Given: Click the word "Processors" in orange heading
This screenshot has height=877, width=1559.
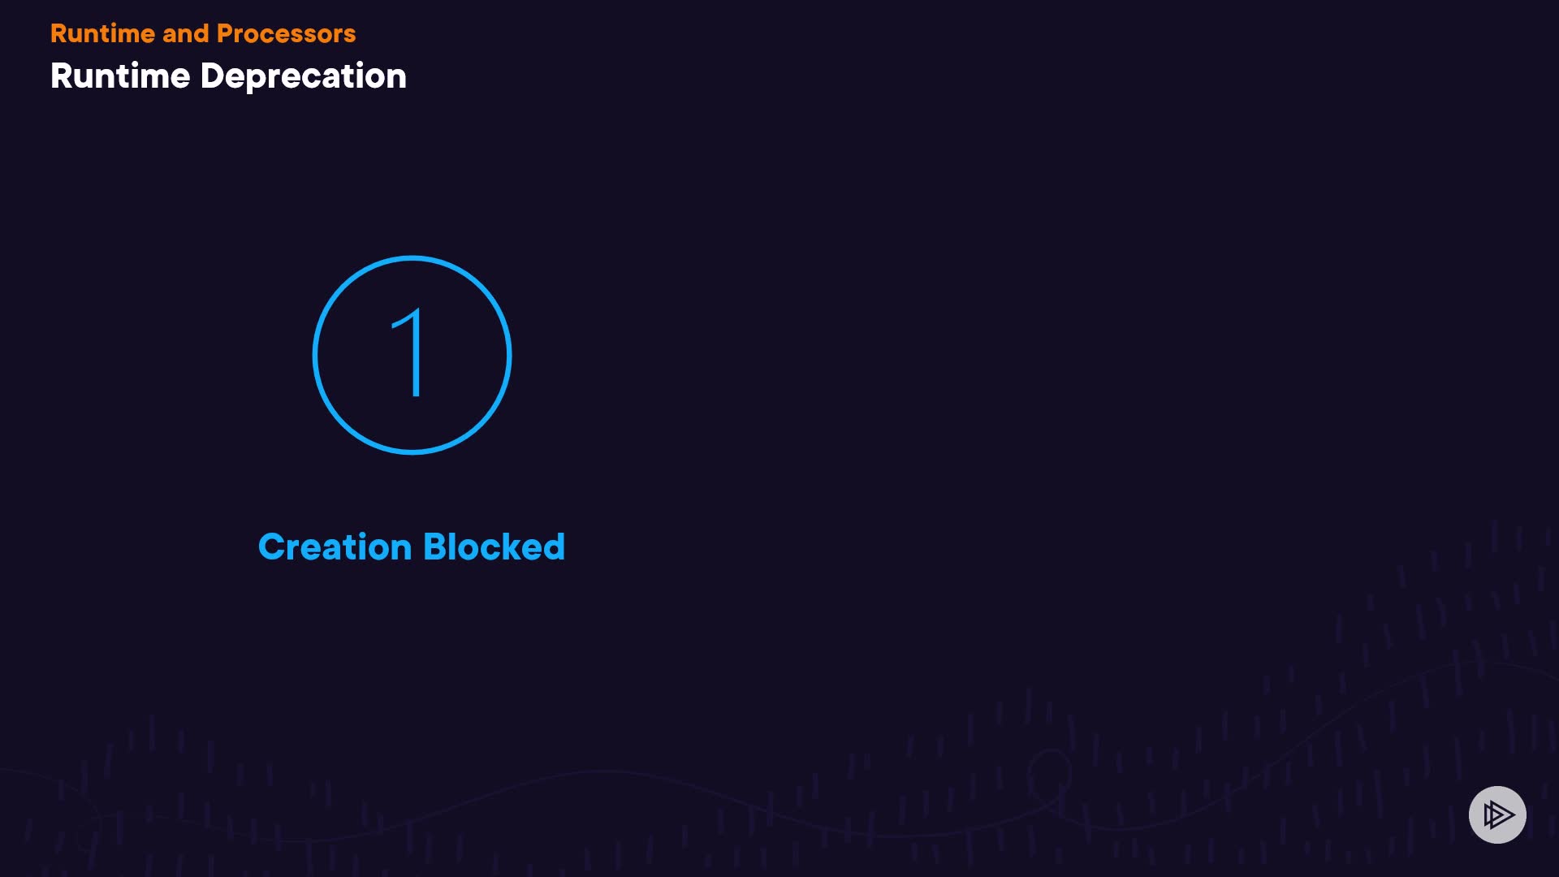Looking at the screenshot, I should pos(286,33).
